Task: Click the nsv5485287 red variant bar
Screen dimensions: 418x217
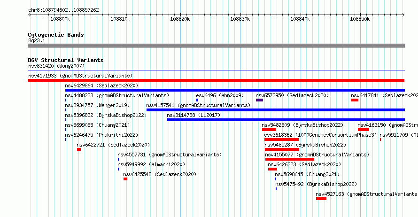Action: (282, 149)
